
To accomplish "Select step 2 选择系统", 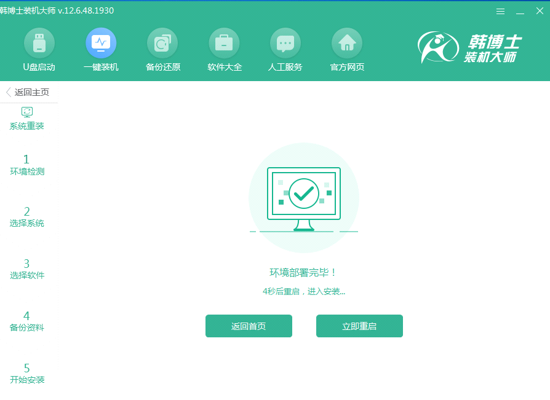I will point(26,216).
